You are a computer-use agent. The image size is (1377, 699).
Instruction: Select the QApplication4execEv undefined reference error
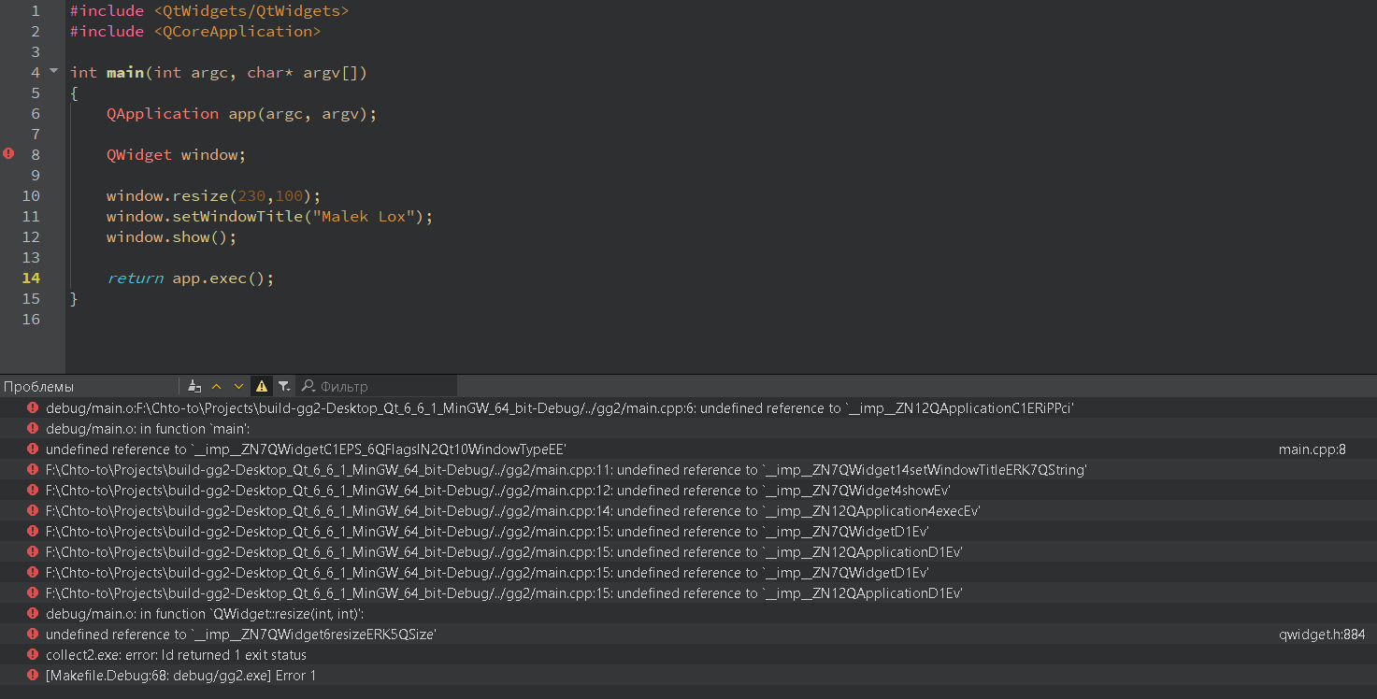[688, 511]
